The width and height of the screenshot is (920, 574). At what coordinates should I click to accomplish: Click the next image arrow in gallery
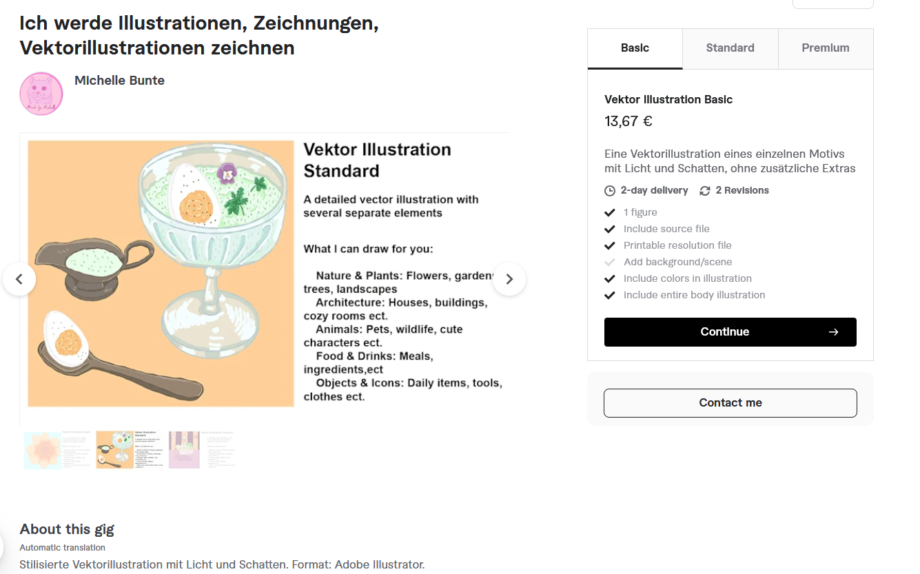pyautogui.click(x=509, y=279)
